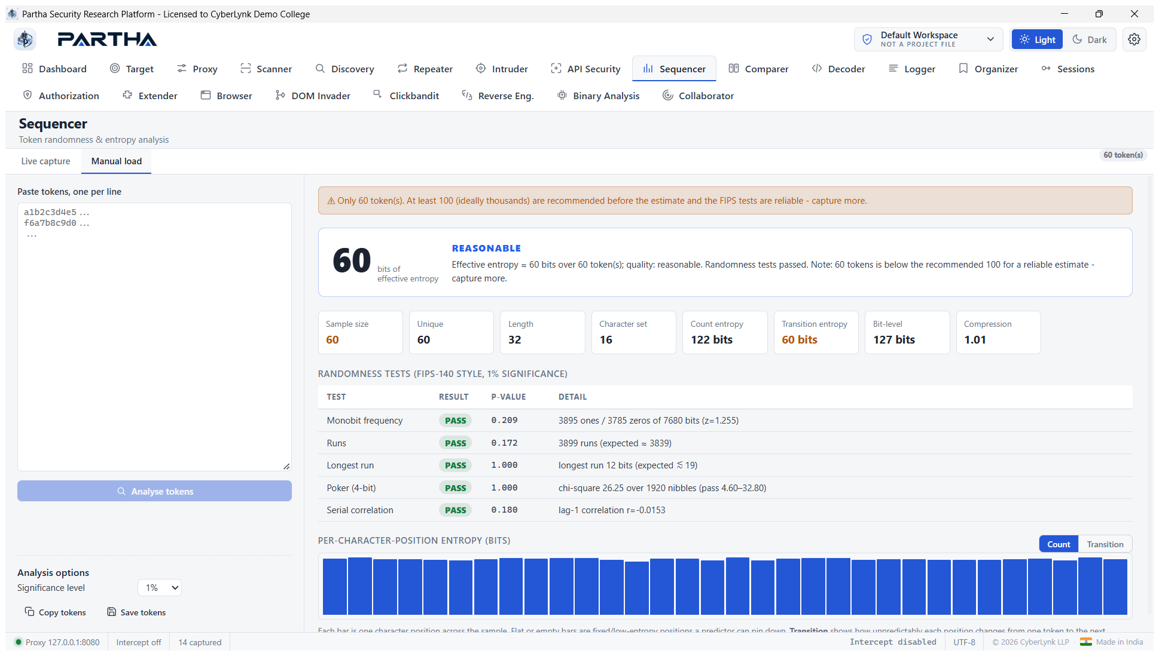Screen dimensions: 1159x656
Task: Click the Runs p-value 0.172
Action: pos(504,443)
